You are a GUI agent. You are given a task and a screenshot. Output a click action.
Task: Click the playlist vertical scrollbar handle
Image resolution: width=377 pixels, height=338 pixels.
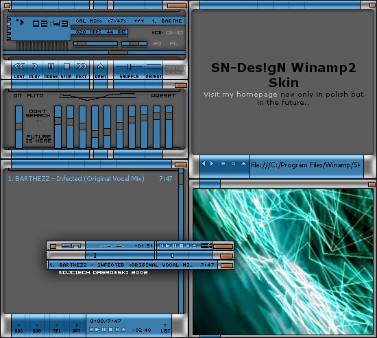181,179
